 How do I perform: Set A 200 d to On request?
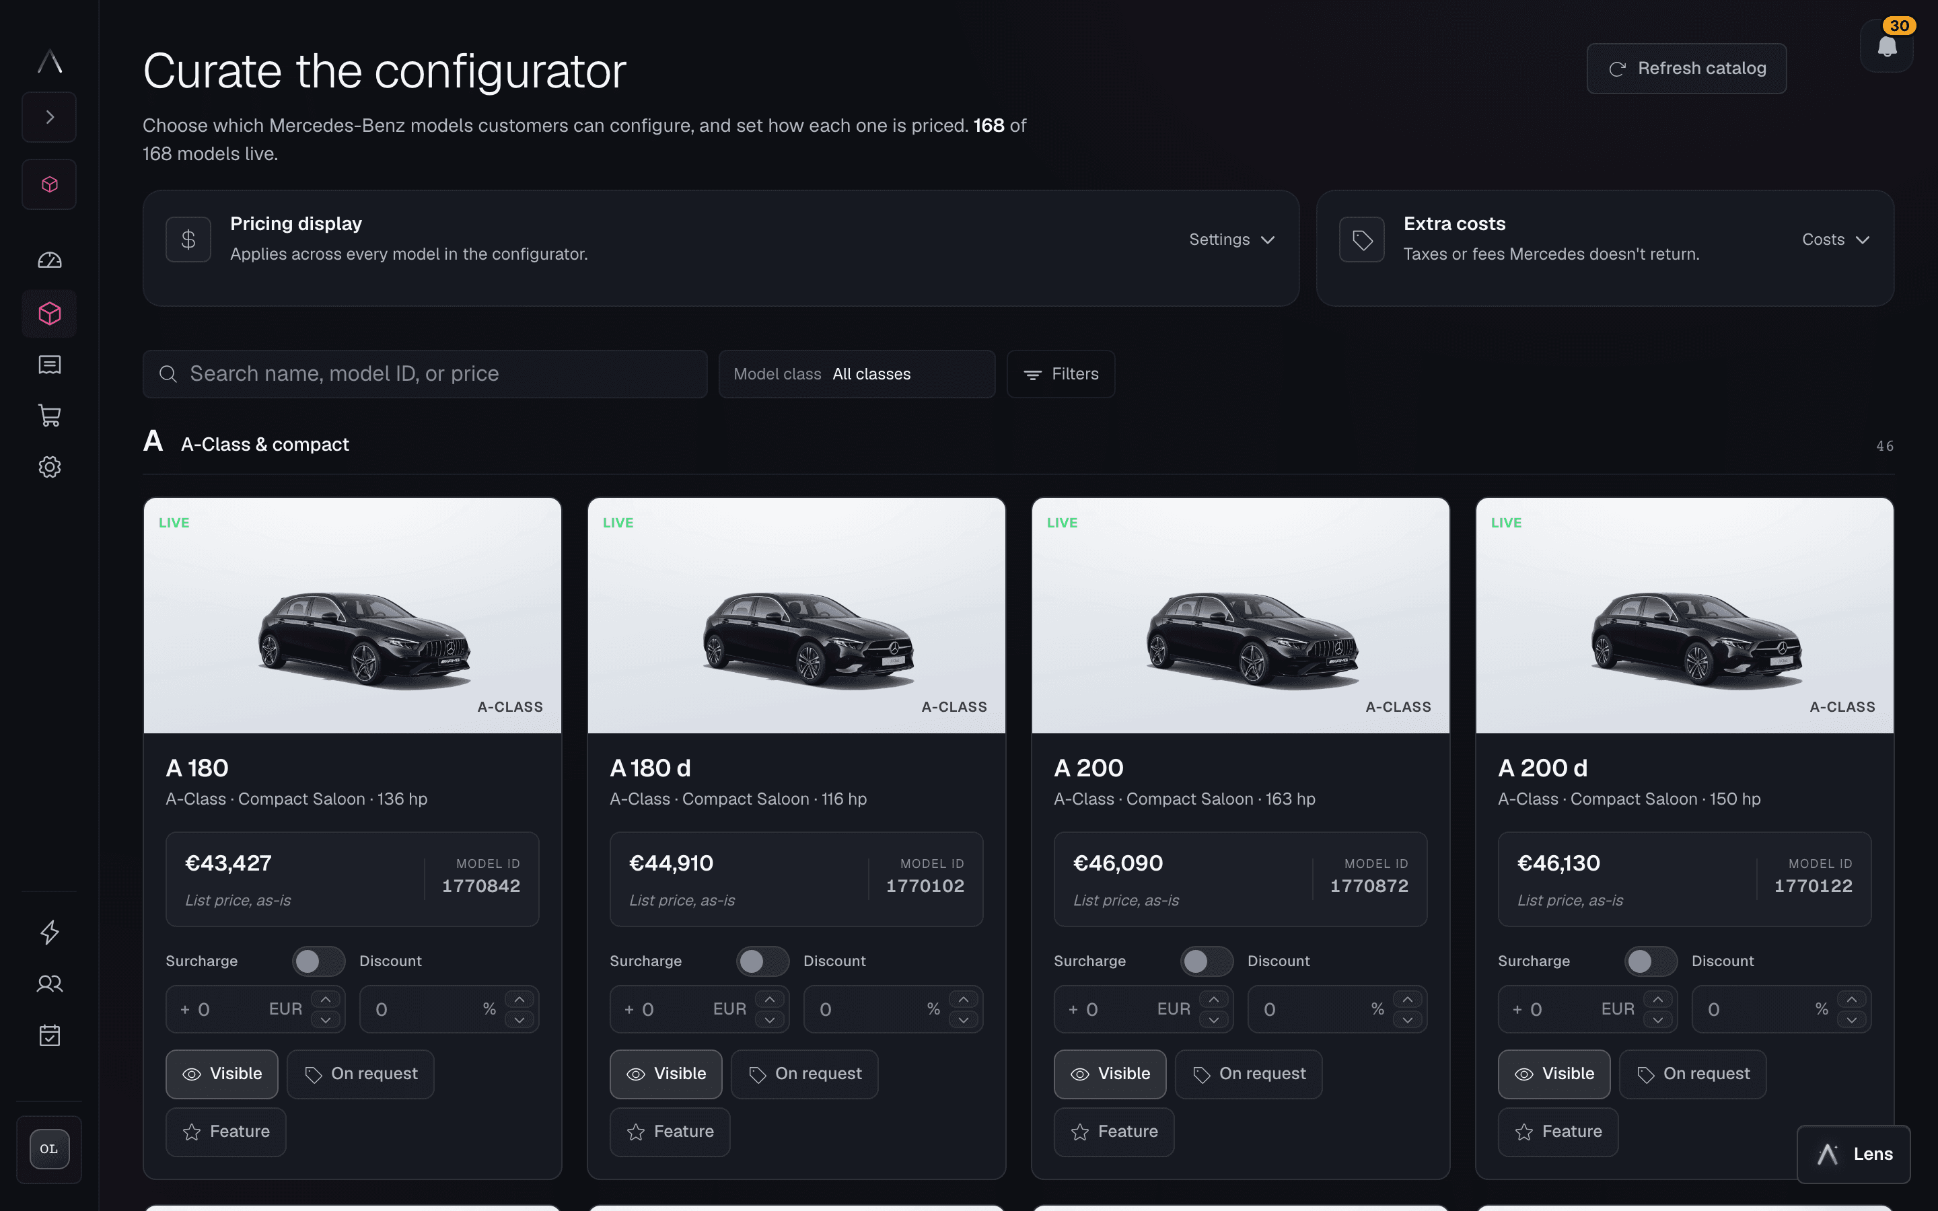1693,1074
